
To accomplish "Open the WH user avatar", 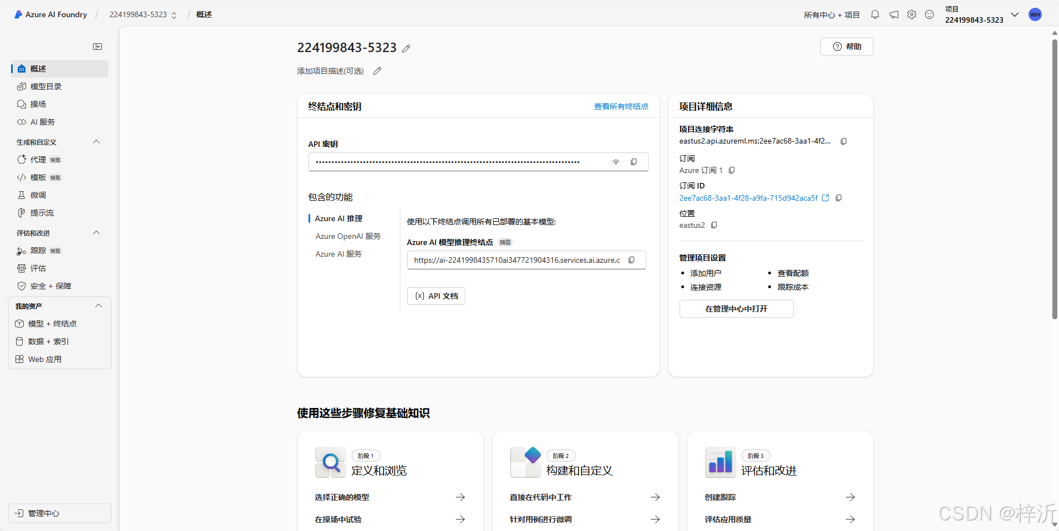I will (x=1035, y=14).
